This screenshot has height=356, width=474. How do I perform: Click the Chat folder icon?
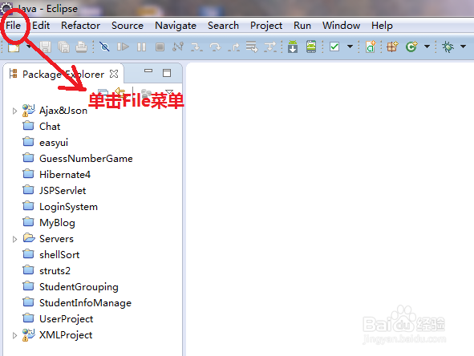point(28,125)
